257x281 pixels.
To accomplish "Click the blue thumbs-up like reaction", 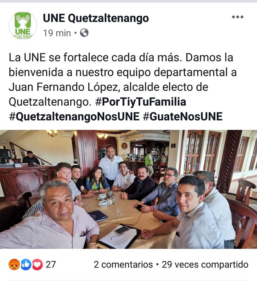I will pos(26,265).
